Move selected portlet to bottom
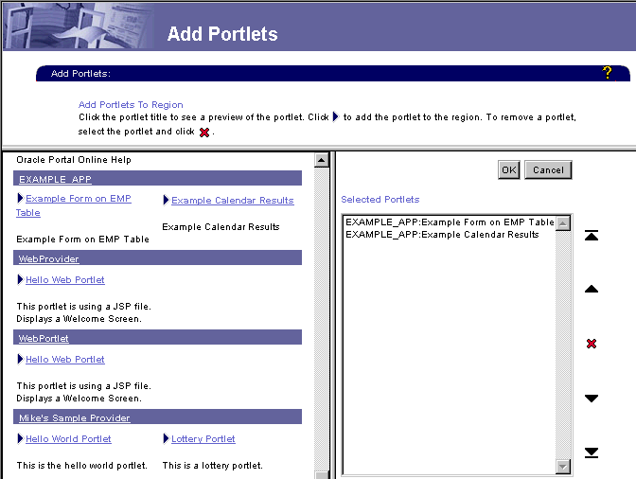Screen dimensions: 636x479 592,452
